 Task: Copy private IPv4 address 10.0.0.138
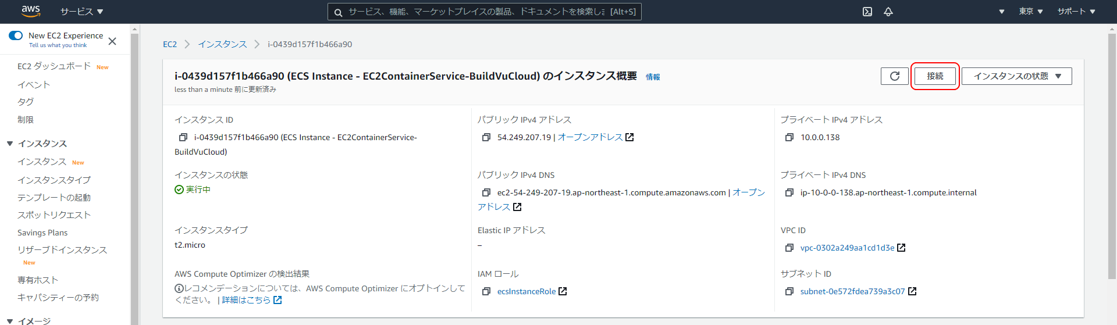789,137
